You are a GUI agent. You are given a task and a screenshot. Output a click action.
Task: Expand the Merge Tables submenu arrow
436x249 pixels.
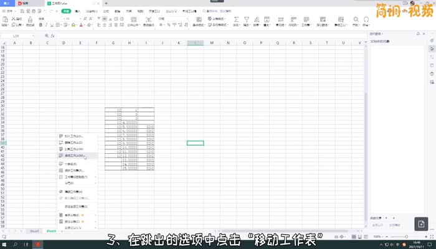click(x=96, y=215)
